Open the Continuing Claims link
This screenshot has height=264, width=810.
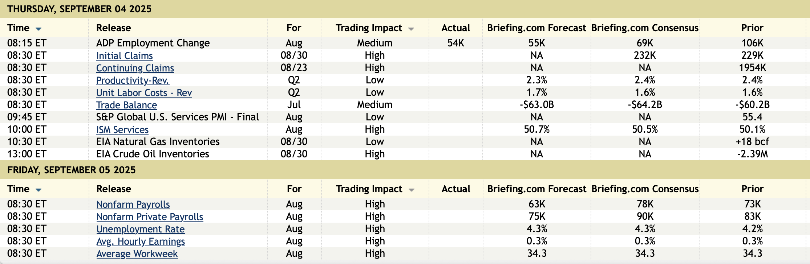[x=135, y=68]
